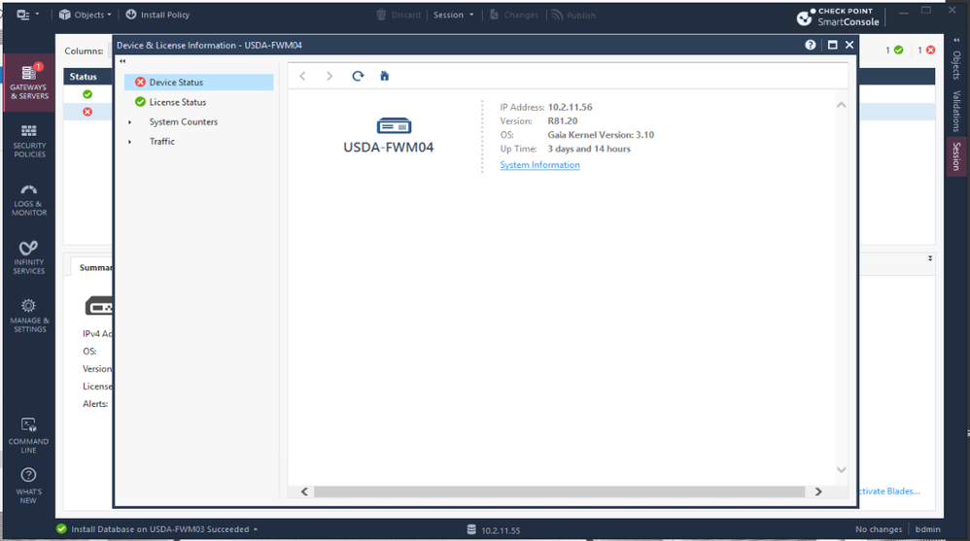
Task: Open the Objects dropdown menu
Action: 86,15
